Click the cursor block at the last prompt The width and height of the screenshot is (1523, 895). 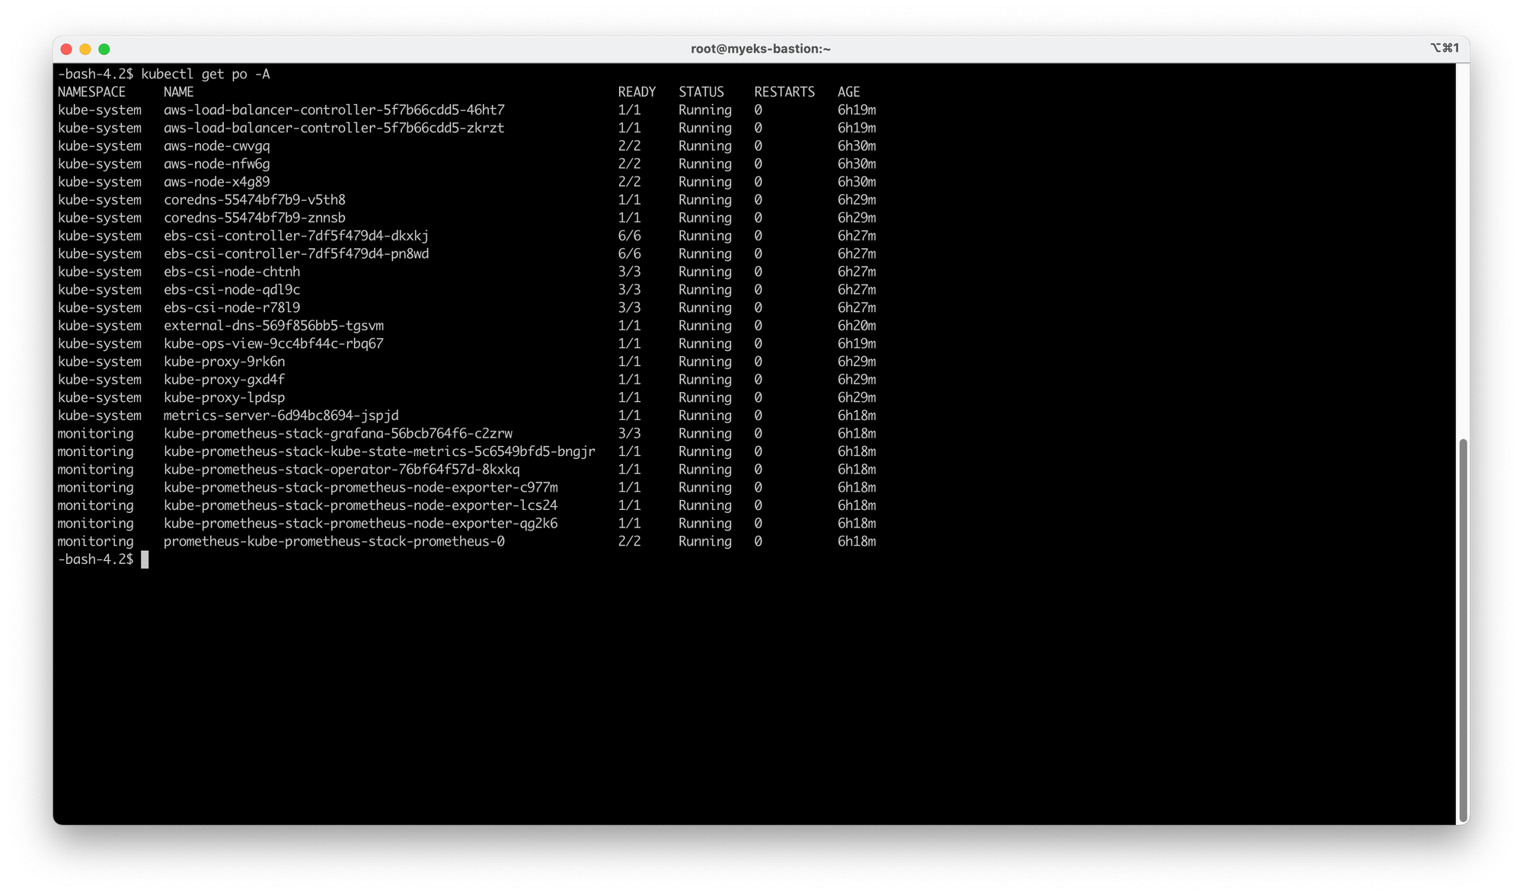[145, 560]
